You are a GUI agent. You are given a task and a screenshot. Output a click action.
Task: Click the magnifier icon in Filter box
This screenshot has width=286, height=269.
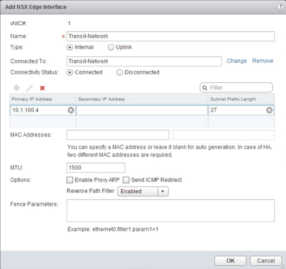[205, 88]
